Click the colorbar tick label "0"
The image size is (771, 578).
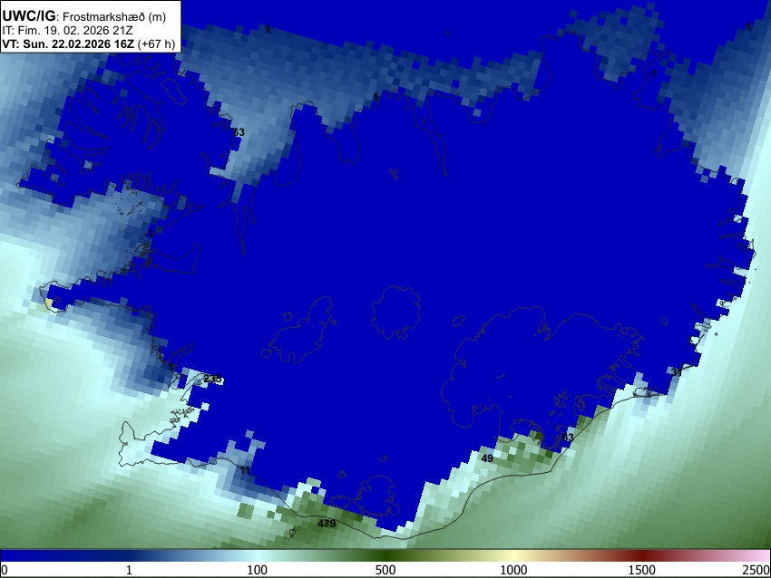click(5, 570)
